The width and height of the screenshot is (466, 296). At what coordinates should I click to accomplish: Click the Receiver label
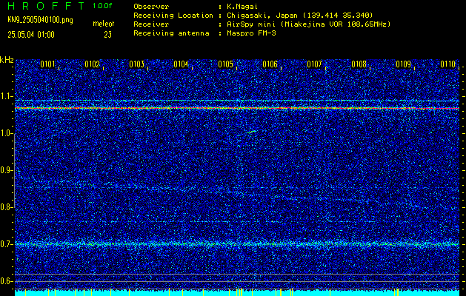(151, 24)
